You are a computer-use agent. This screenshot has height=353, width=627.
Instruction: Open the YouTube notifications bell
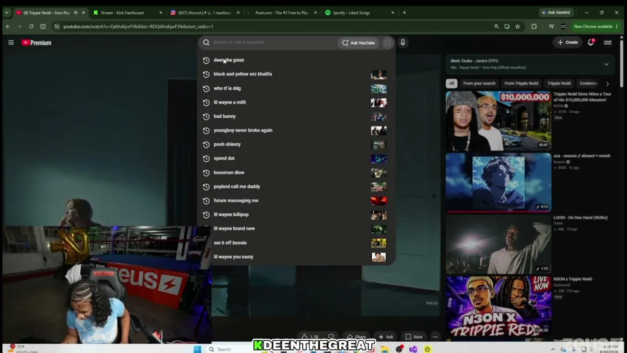(x=591, y=42)
